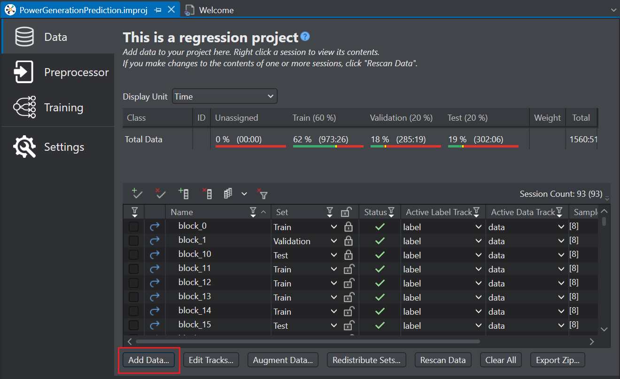Click the regression project help icon
Viewport: 620px width, 379px height.
[x=305, y=37]
